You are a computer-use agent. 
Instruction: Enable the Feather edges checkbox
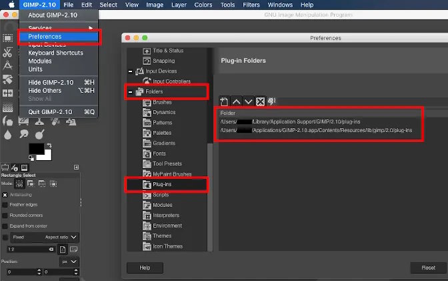[x=5, y=205]
